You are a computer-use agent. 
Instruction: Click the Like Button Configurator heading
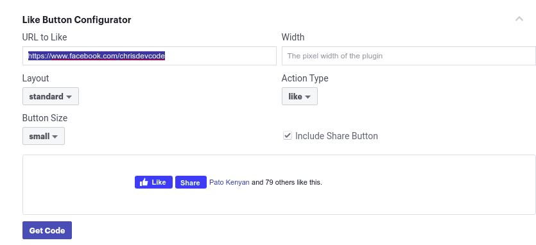[76, 20]
